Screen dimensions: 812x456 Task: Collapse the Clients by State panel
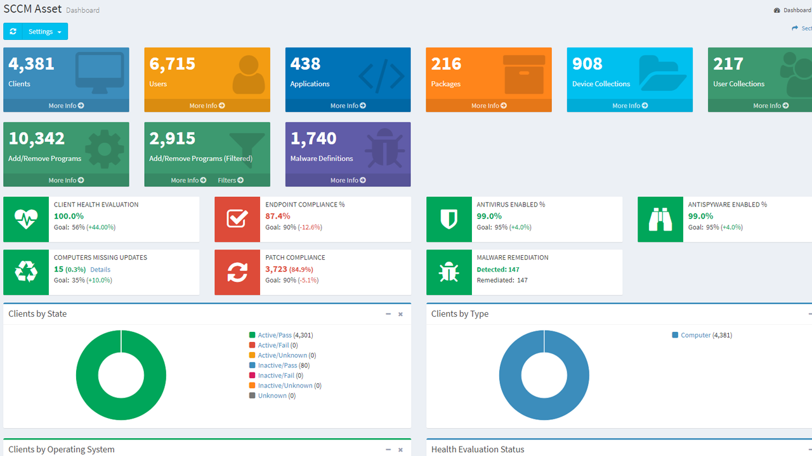click(x=388, y=314)
